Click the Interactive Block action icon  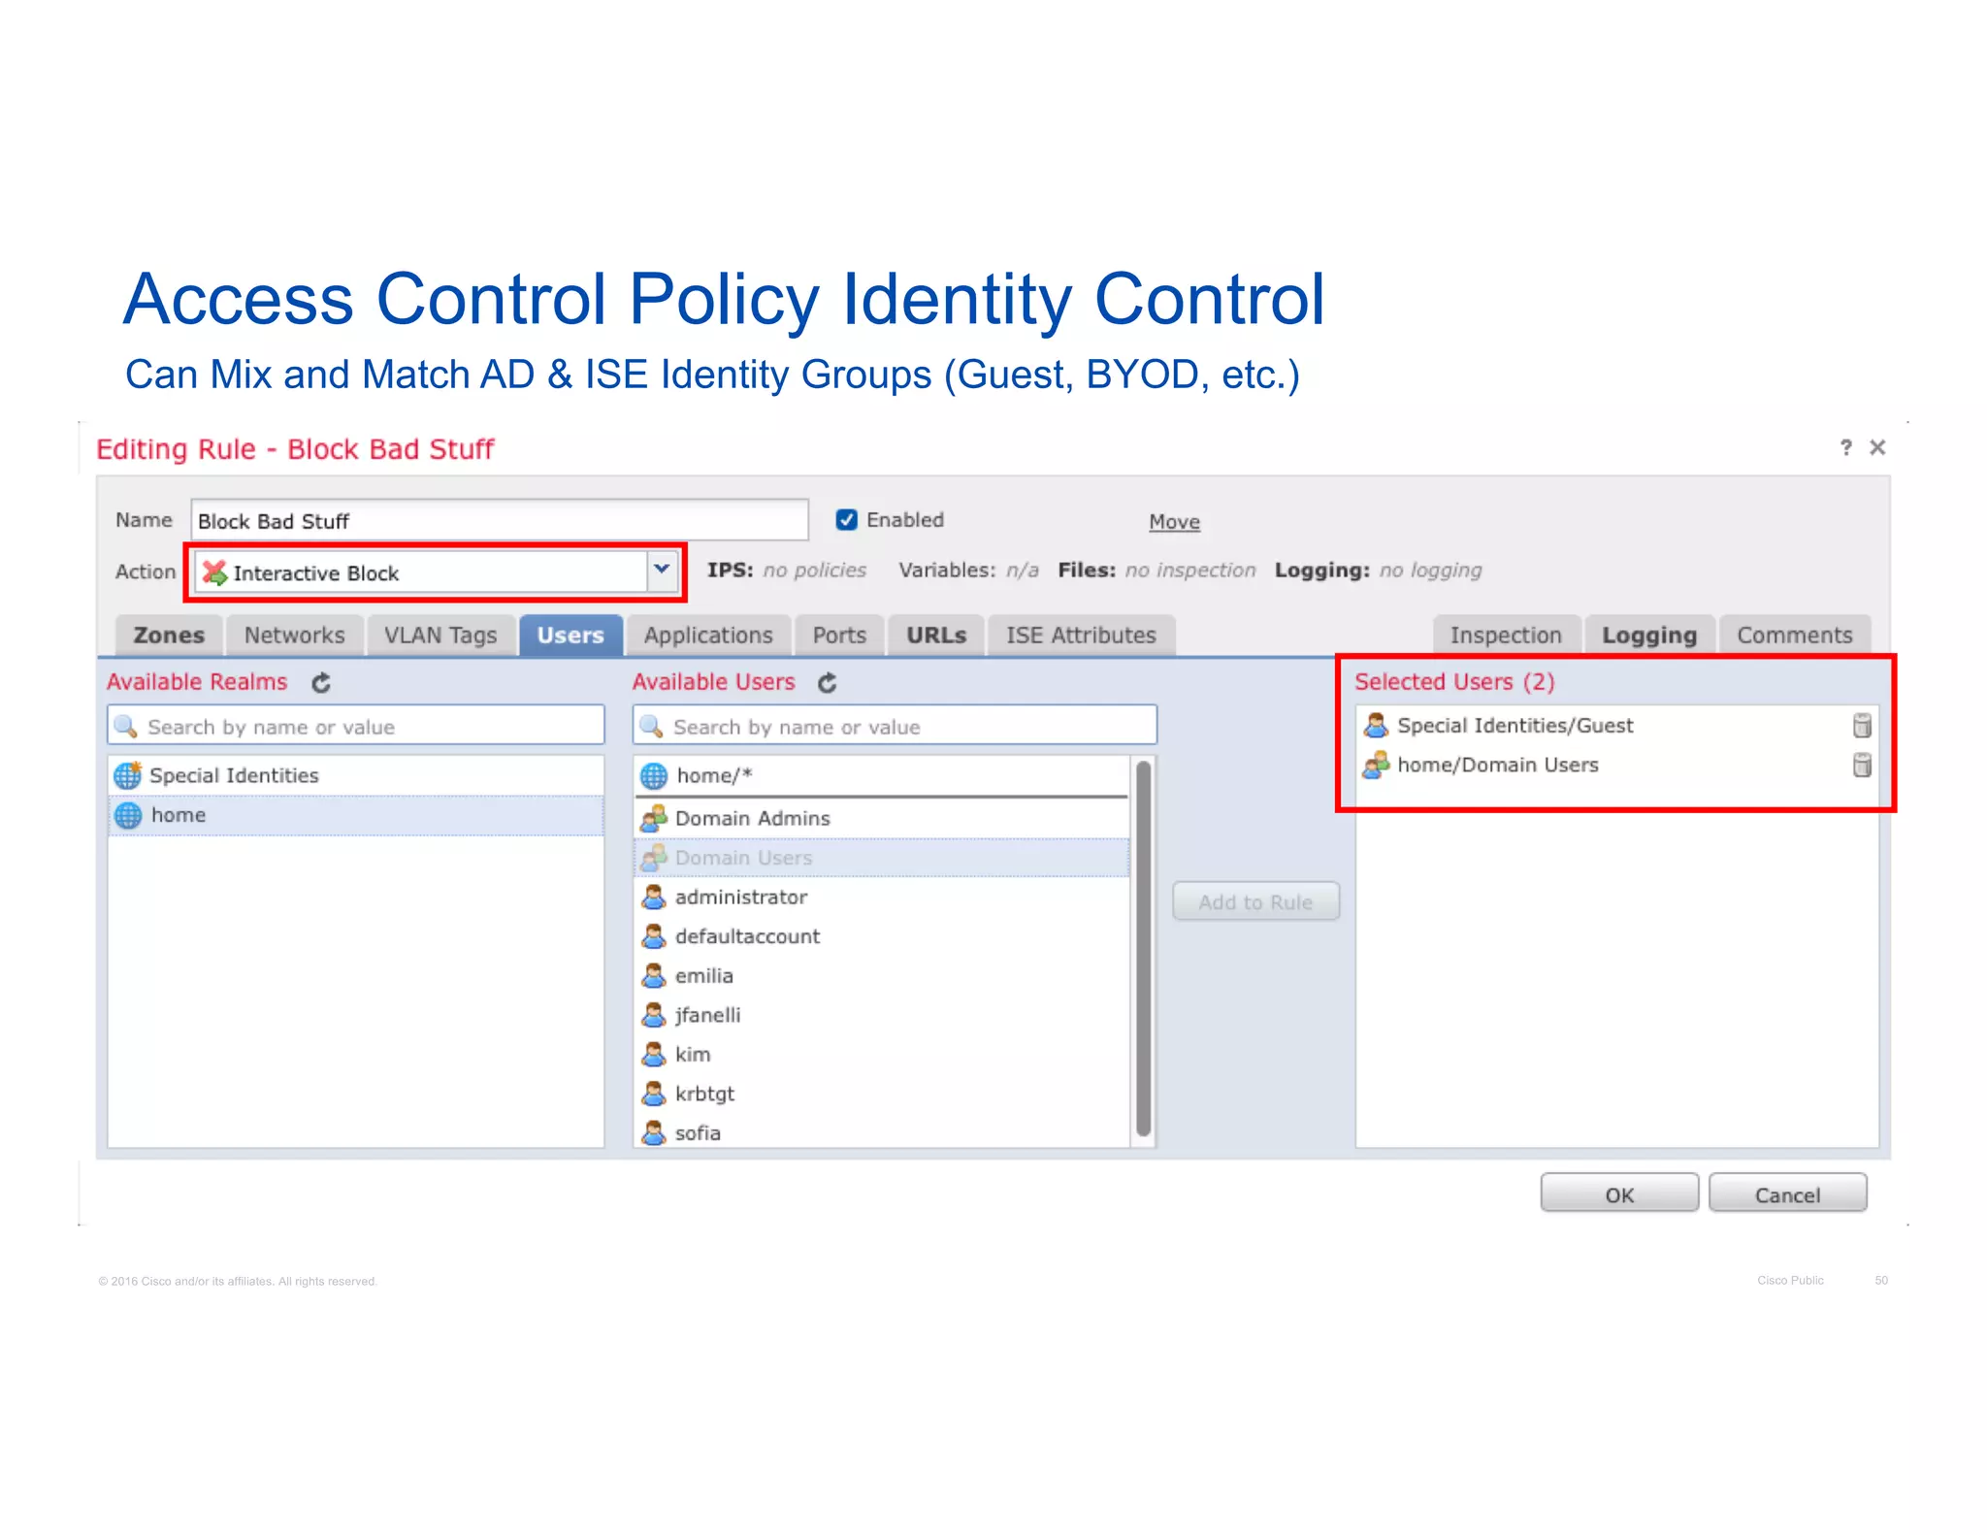[x=214, y=572]
